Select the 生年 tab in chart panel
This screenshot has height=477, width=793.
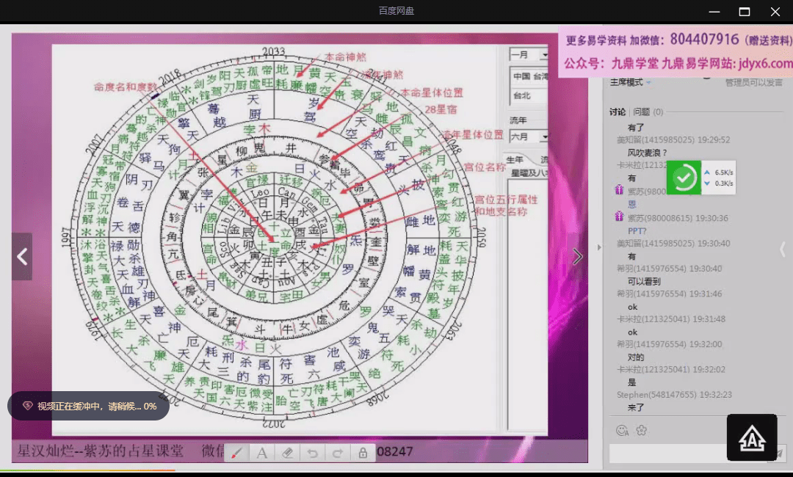click(515, 159)
